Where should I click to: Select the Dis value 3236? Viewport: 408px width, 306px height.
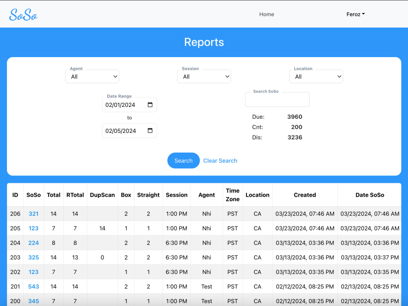(x=295, y=137)
